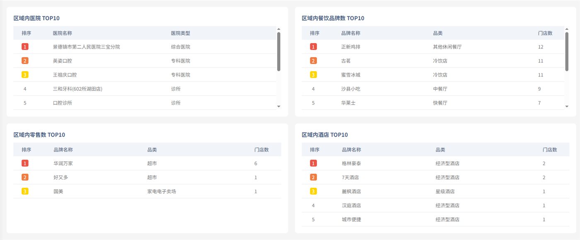Viewport: 580px width, 240px height.
Task: Click the yellow rank 3 badge beside 王祖庆口腔
Action: (x=25, y=75)
